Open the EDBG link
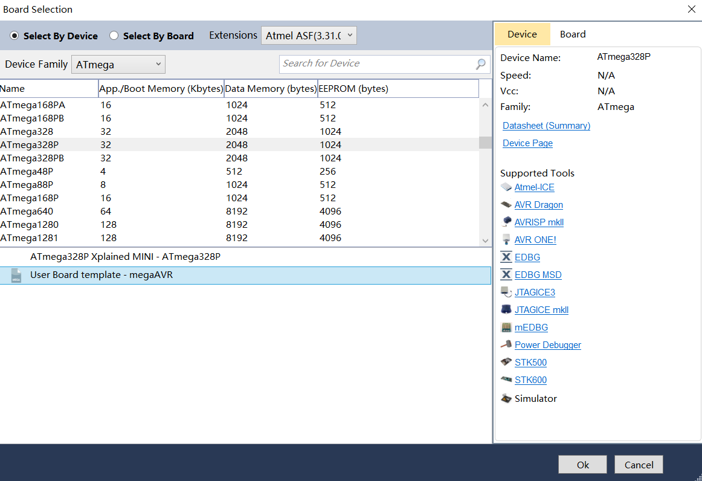702x481 pixels. pyautogui.click(x=527, y=257)
